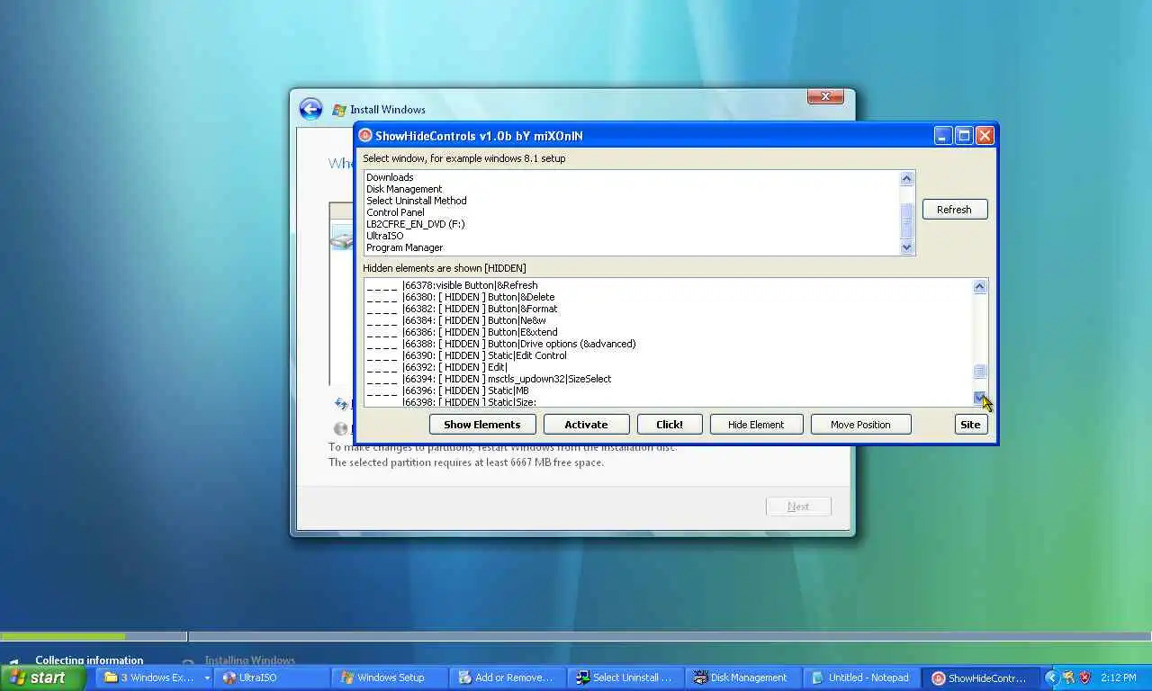Click the Site button
Viewport: 1152px width, 691px height.
[970, 425]
